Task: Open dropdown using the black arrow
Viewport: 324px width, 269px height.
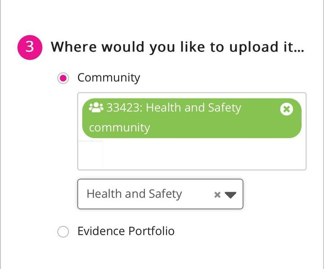Action: (x=230, y=194)
